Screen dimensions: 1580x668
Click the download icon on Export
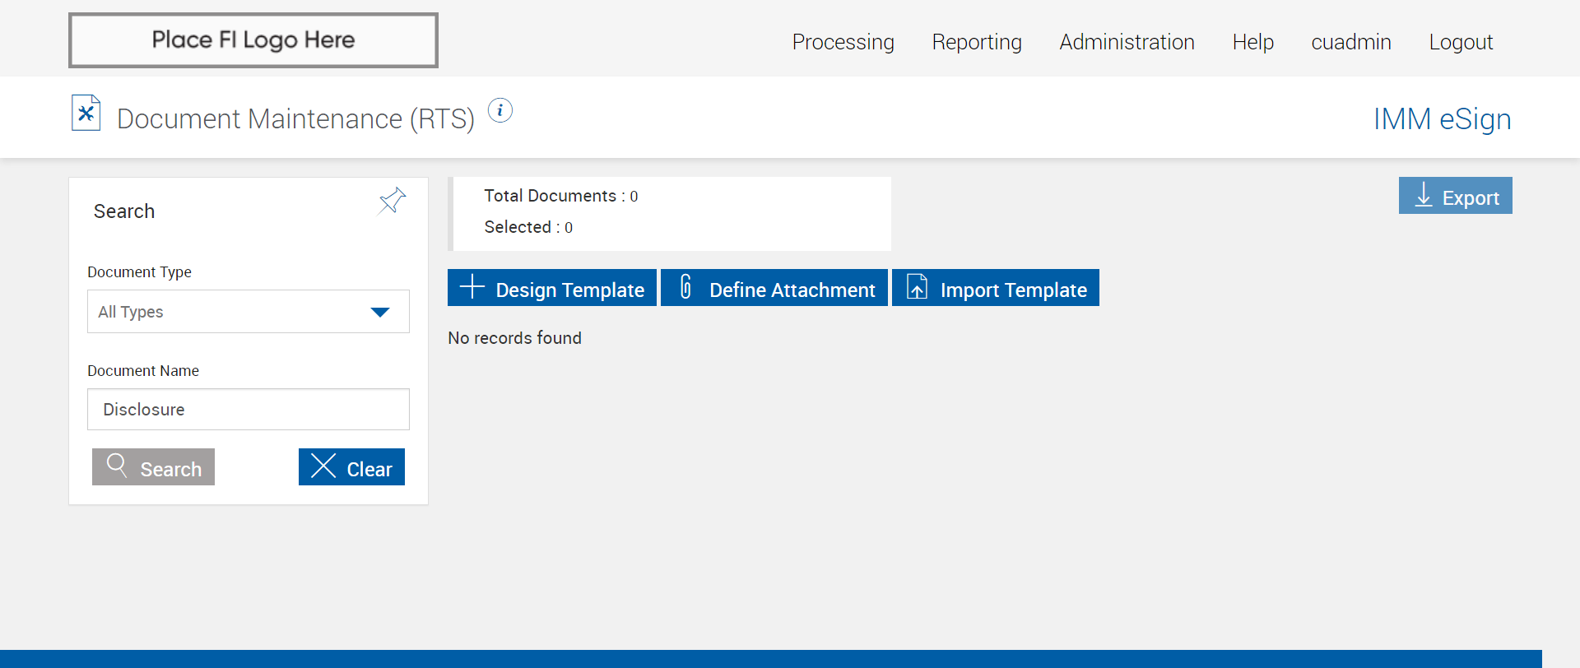click(1423, 196)
